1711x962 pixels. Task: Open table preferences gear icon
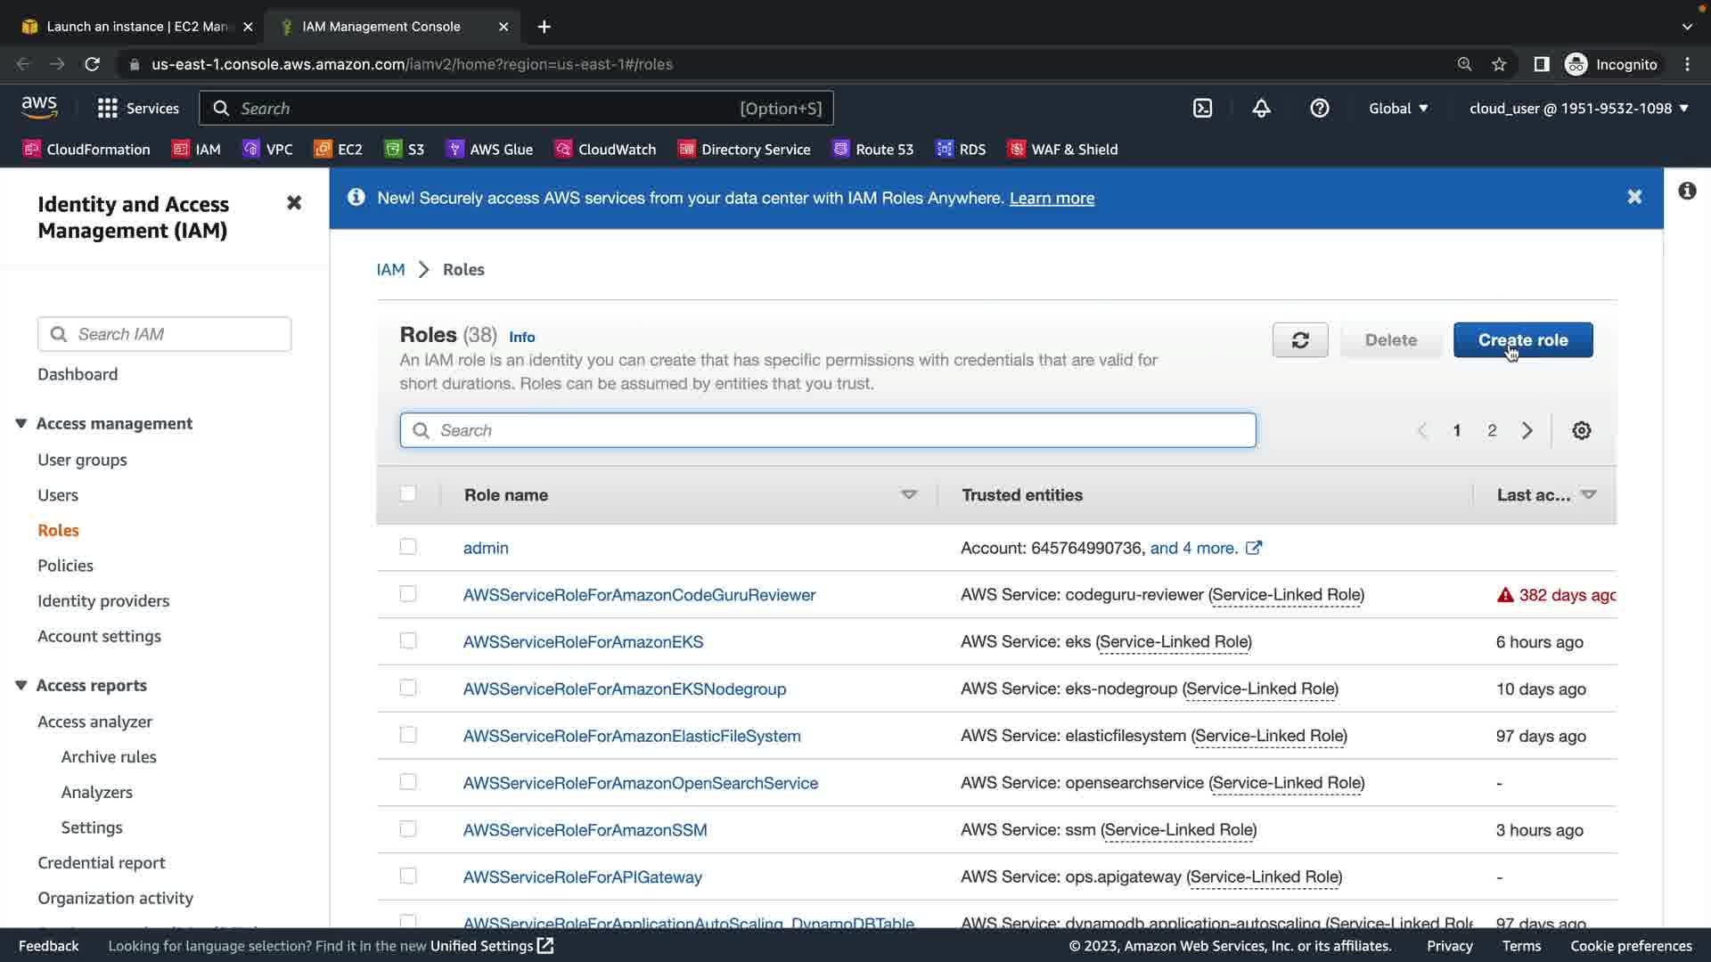pos(1581,431)
